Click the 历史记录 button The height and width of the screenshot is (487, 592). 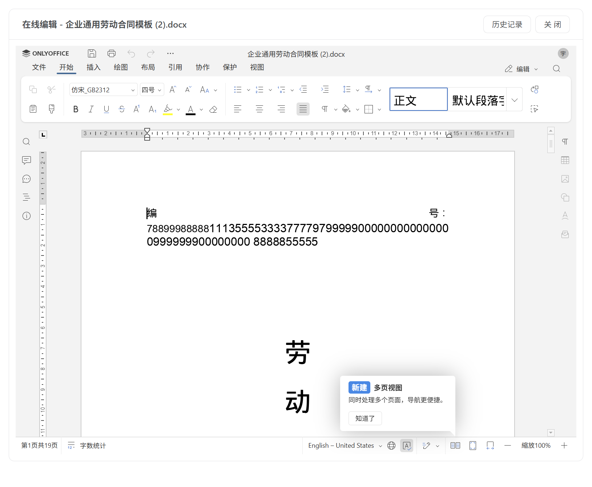point(507,24)
